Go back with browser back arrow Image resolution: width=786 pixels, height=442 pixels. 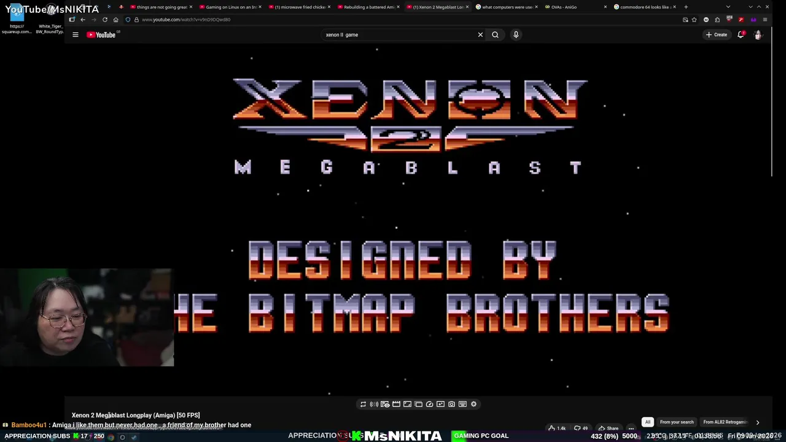click(x=82, y=20)
